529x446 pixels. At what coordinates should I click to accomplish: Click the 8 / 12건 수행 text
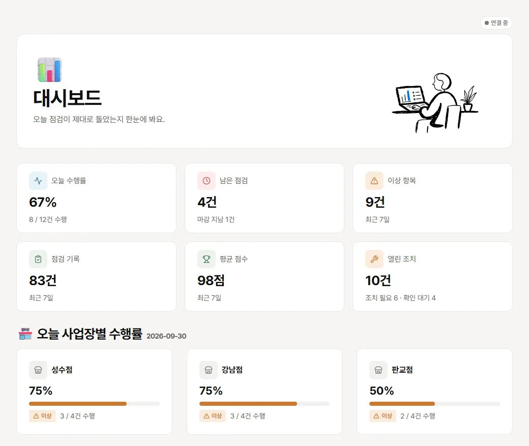click(48, 219)
